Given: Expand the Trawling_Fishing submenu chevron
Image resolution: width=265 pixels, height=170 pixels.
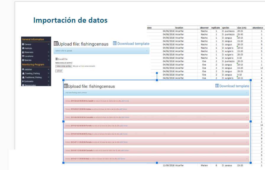Looking at the screenshot, I should (49, 73).
